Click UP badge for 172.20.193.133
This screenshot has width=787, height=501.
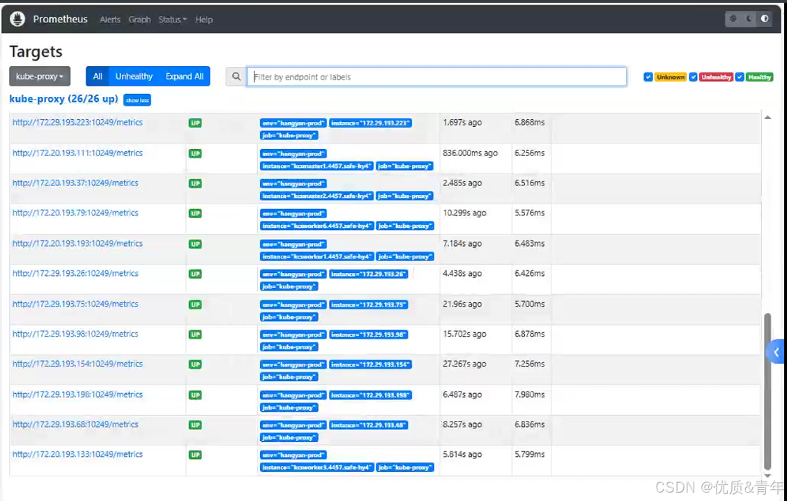tap(195, 455)
